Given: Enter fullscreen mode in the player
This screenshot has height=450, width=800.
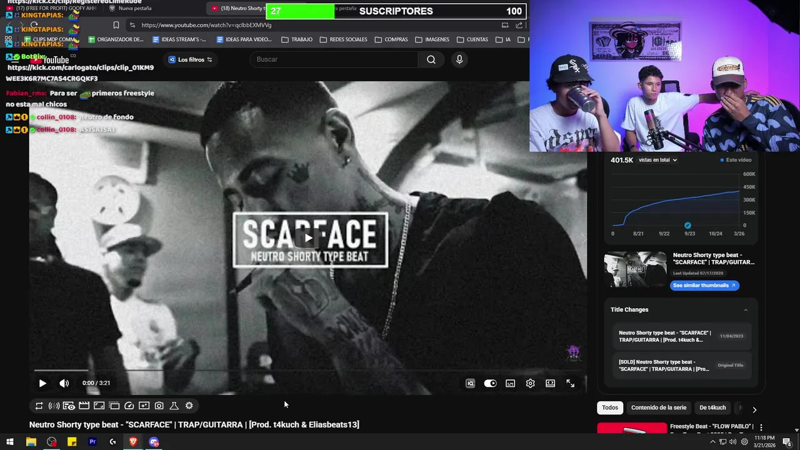Looking at the screenshot, I should coord(570,383).
